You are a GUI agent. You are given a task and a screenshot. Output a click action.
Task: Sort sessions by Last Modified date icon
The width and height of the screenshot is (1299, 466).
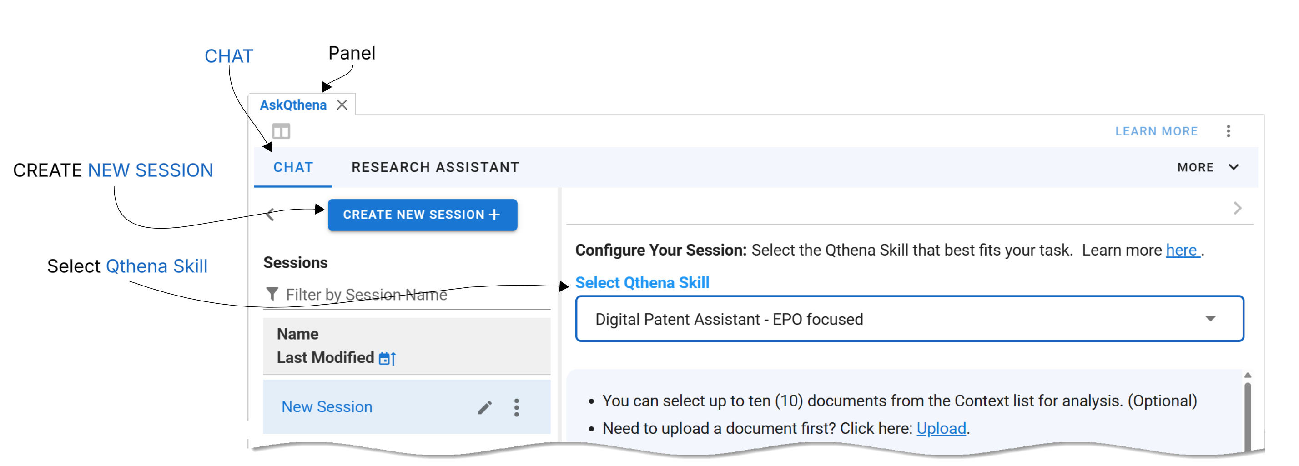point(387,358)
